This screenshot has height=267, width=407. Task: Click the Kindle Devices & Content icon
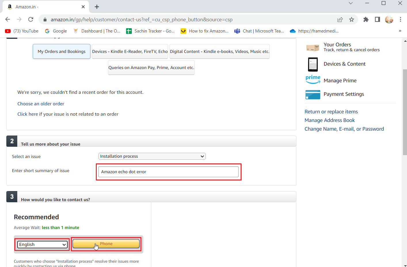(x=313, y=64)
